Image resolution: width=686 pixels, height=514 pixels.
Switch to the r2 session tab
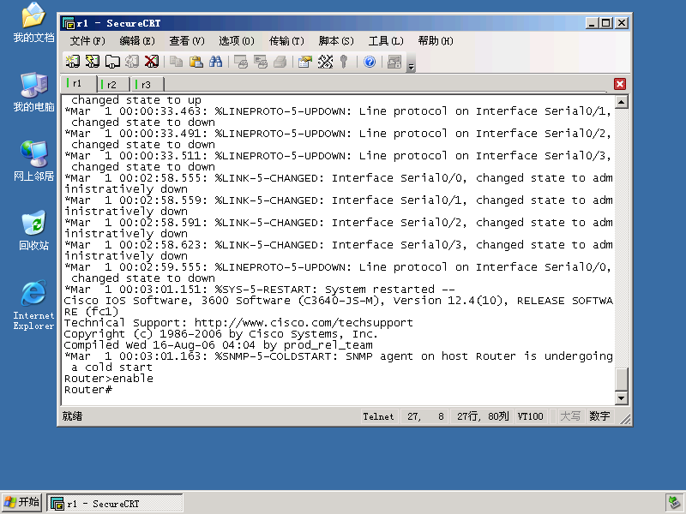point(113,84)
